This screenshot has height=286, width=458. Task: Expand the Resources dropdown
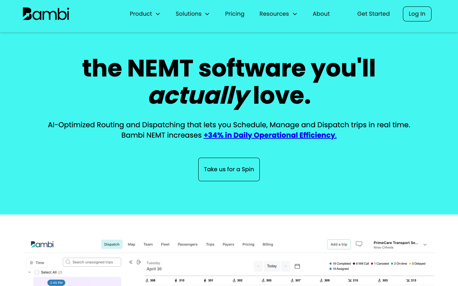[x=278, y=14]
